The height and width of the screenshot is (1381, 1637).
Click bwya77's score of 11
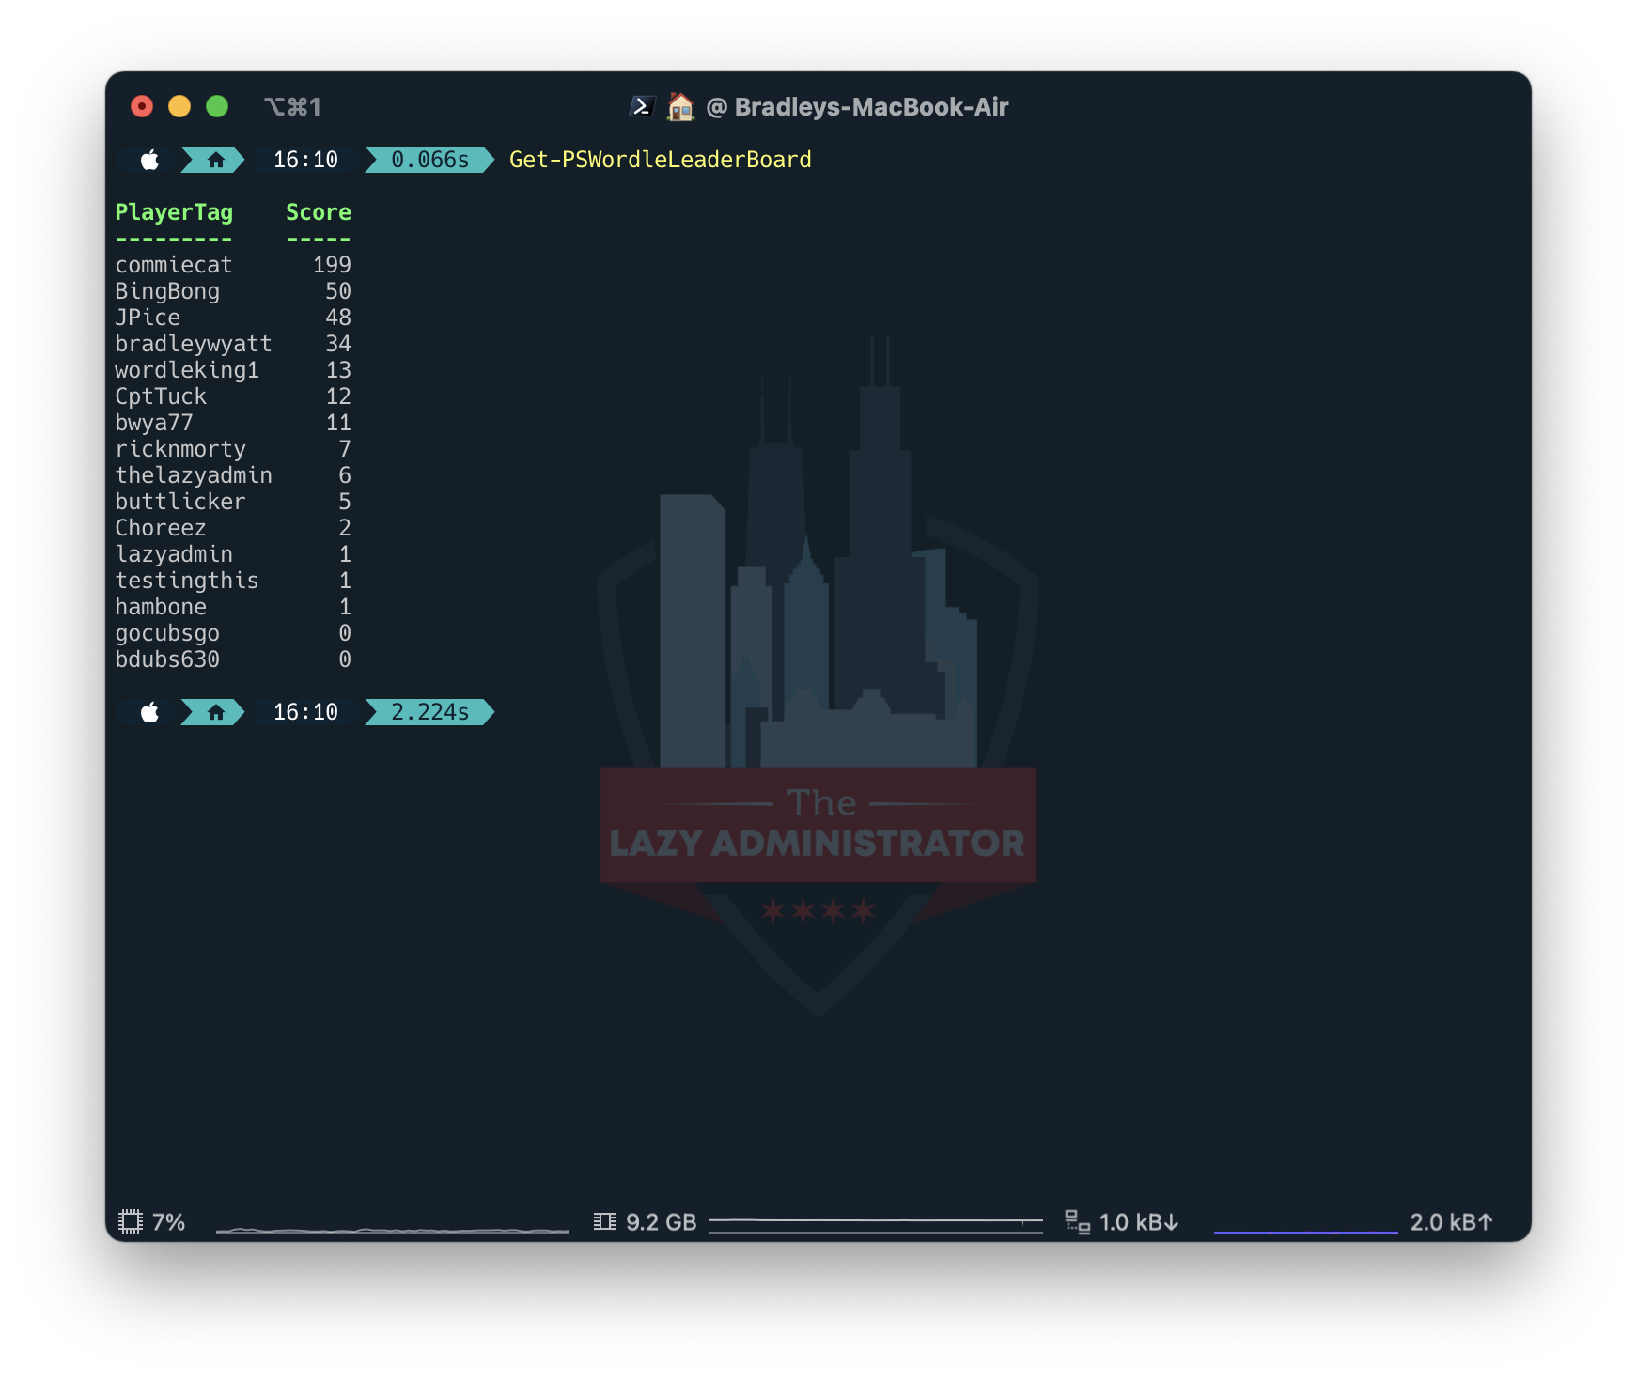(x=338, y=423)
